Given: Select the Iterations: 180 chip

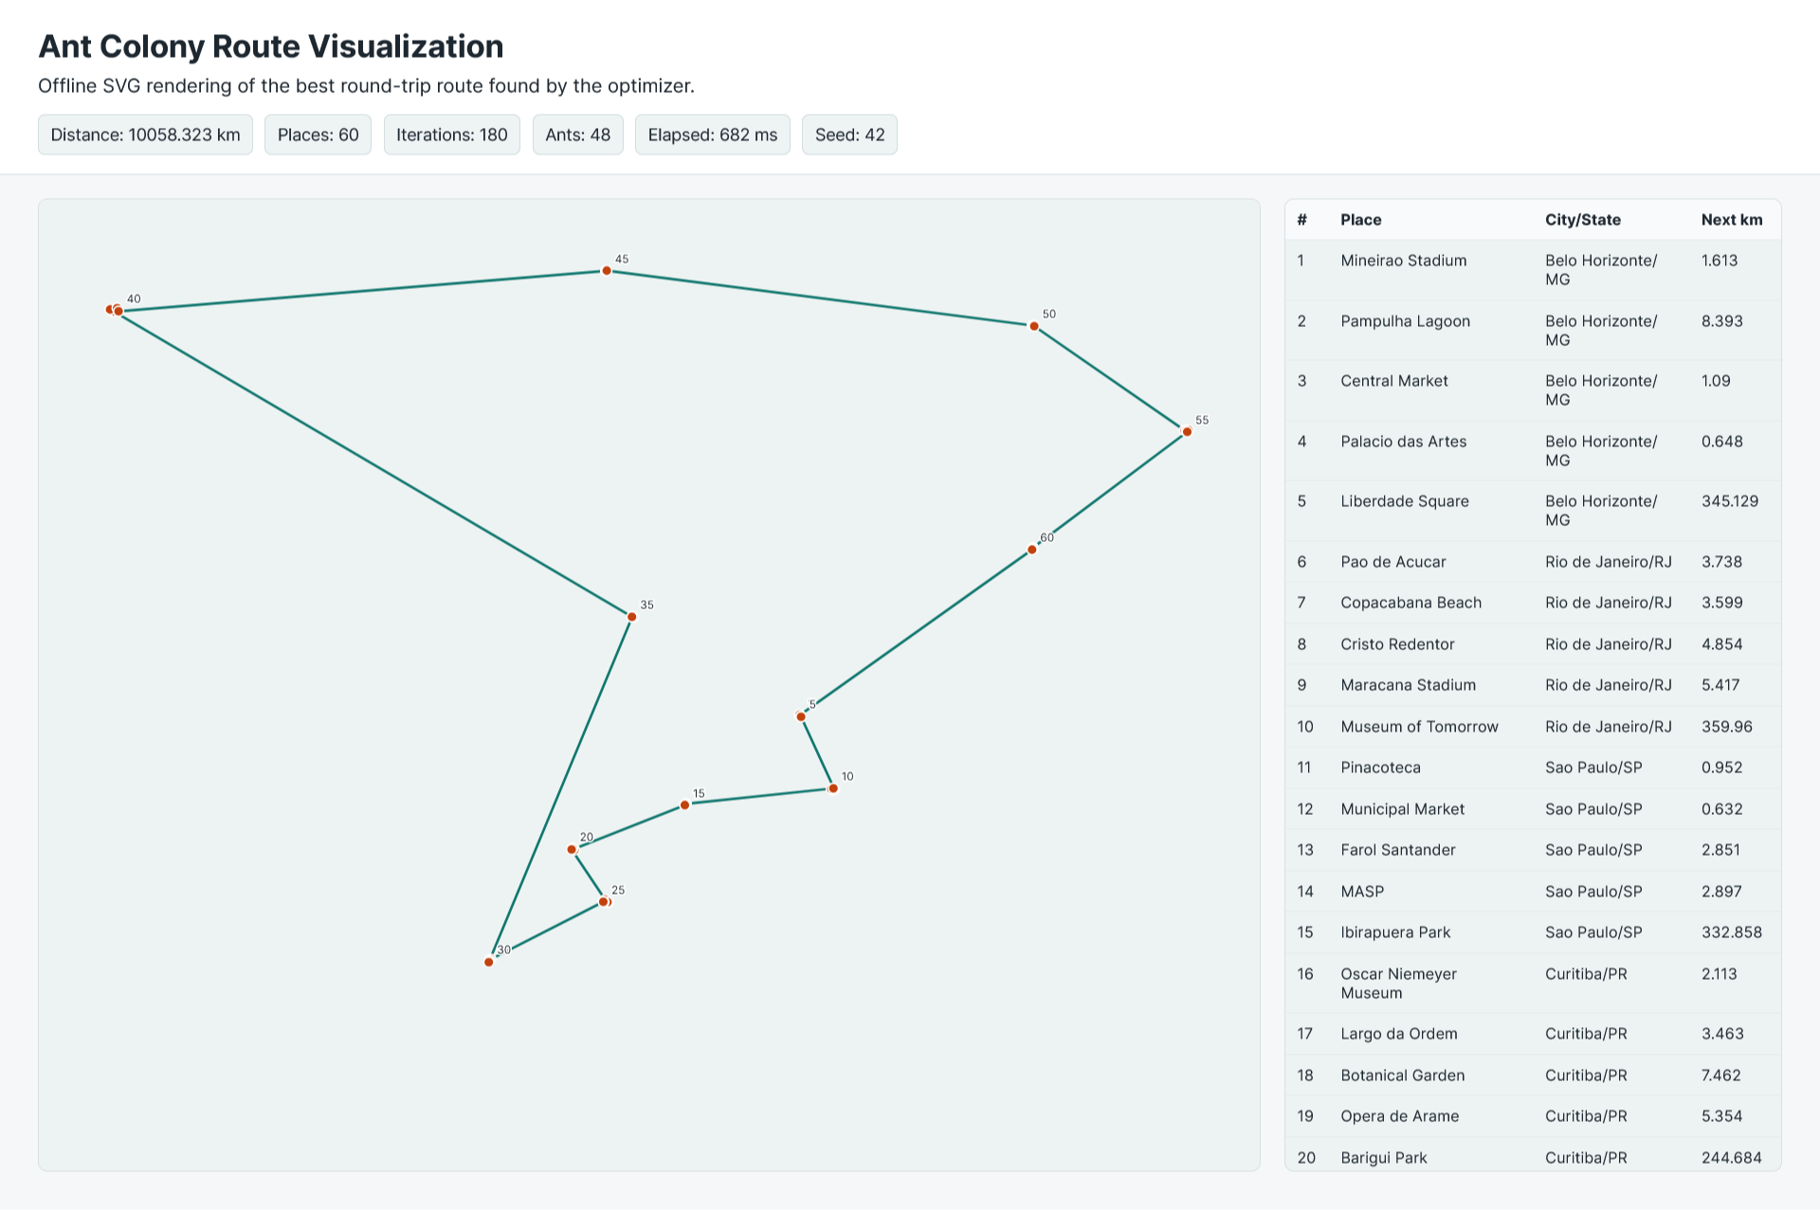Looking at the screenshot, I should pyautogui.click(x=452, y=135).
